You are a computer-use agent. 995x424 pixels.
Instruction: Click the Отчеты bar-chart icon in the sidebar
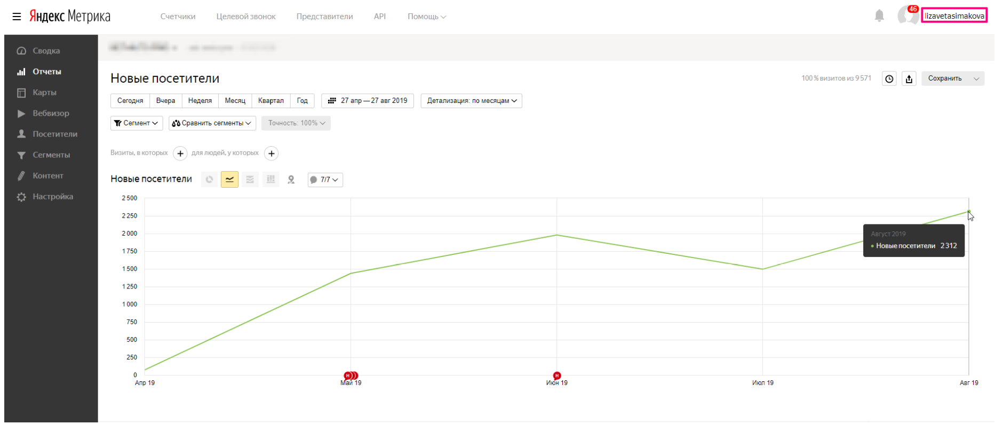tap(21, 71)
